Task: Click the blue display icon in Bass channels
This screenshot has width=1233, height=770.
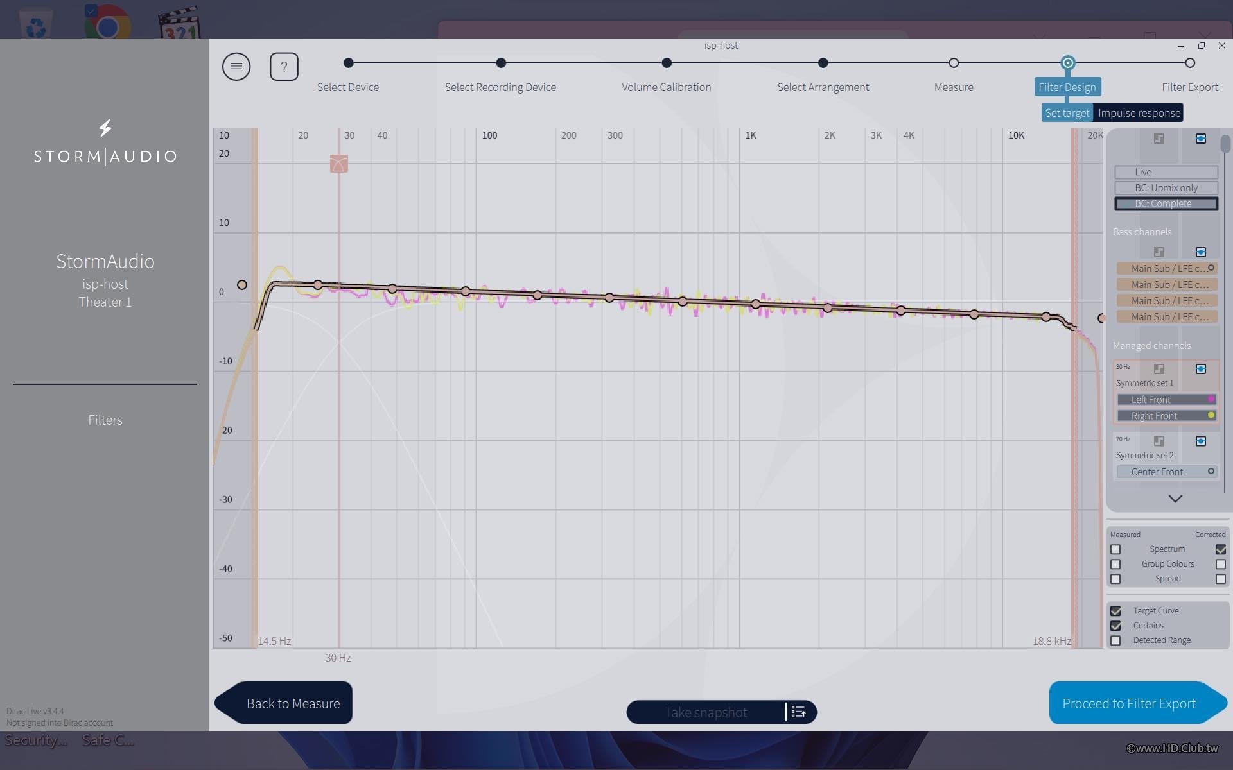Action: click(1200, 252)
